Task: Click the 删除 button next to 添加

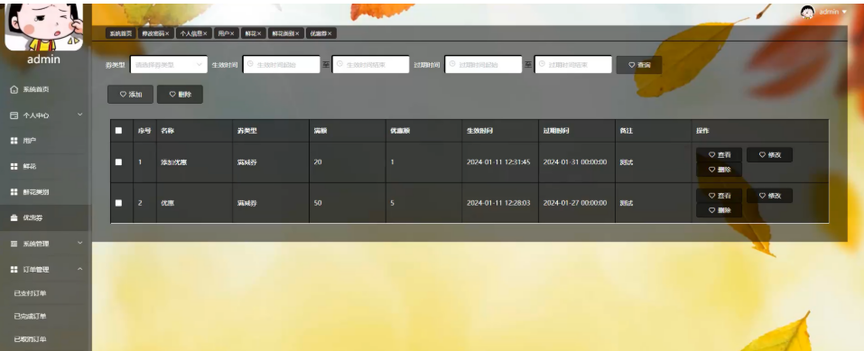Action: pos(180,94)
